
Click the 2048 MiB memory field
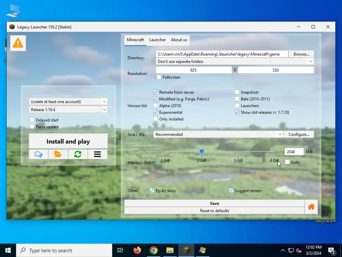(x=294, y=152)
